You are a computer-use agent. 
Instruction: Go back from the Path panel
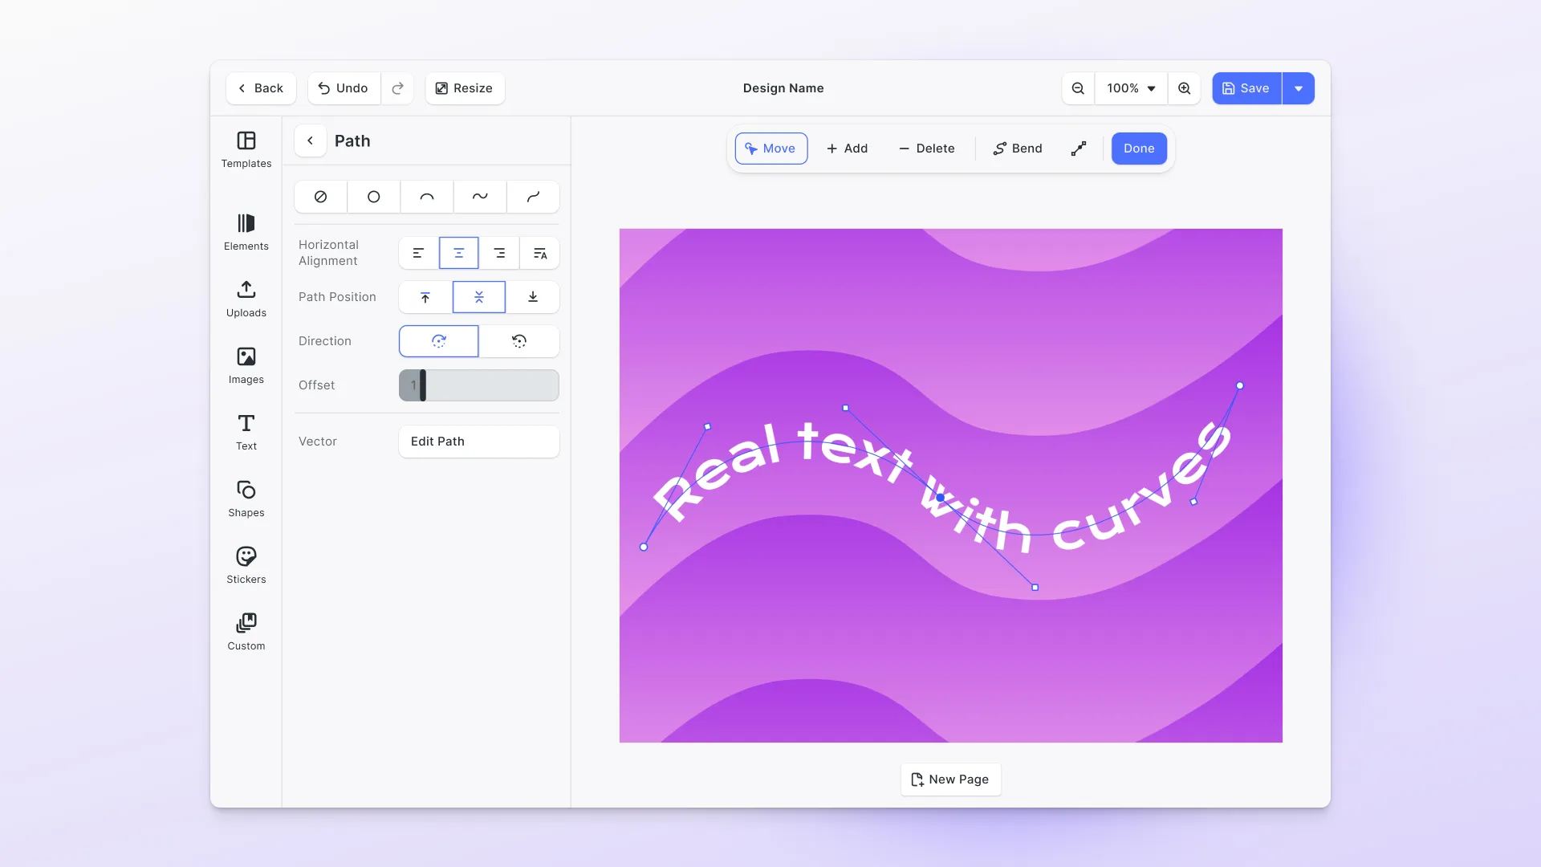(311, 140)
